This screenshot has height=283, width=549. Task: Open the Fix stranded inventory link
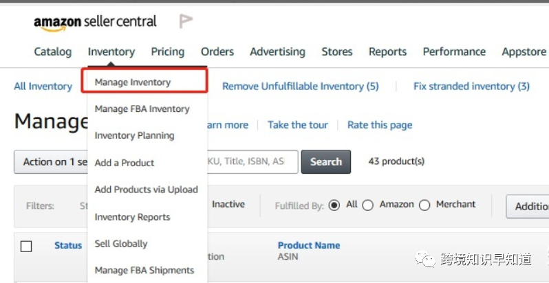[471, 86]
